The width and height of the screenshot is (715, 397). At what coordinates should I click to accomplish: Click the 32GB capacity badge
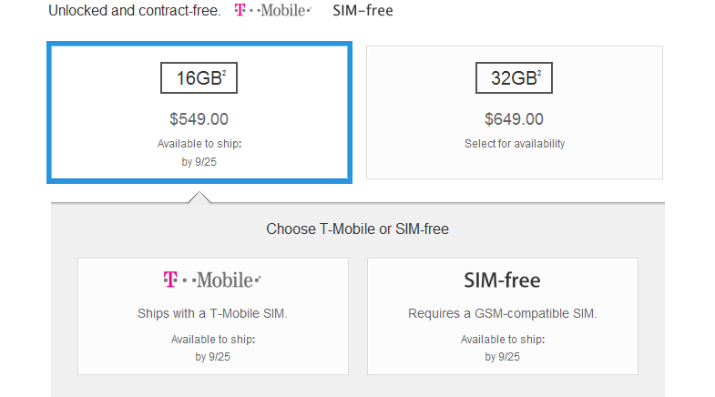514,78
